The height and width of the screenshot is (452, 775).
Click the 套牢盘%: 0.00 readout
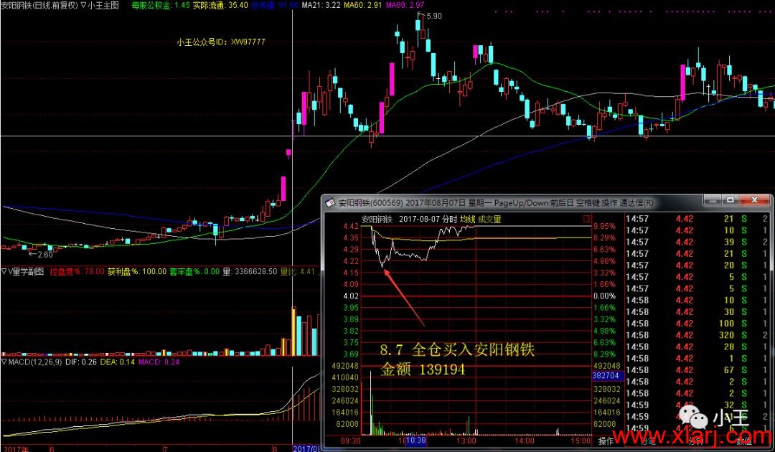[x=193, y=271]
